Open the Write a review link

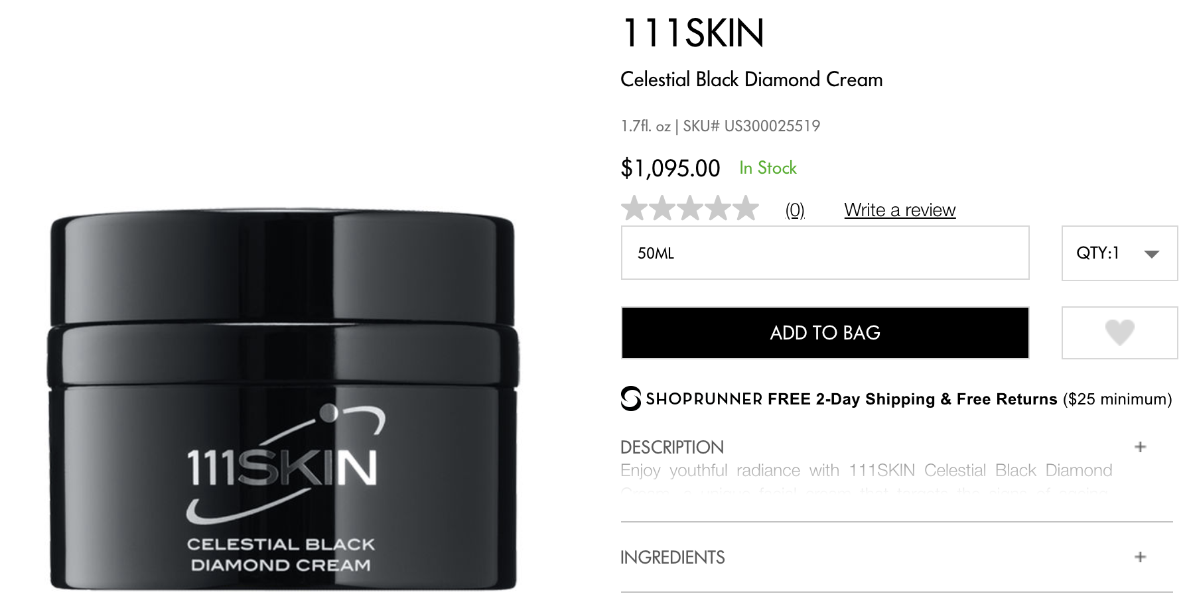[x=900, y=210]
